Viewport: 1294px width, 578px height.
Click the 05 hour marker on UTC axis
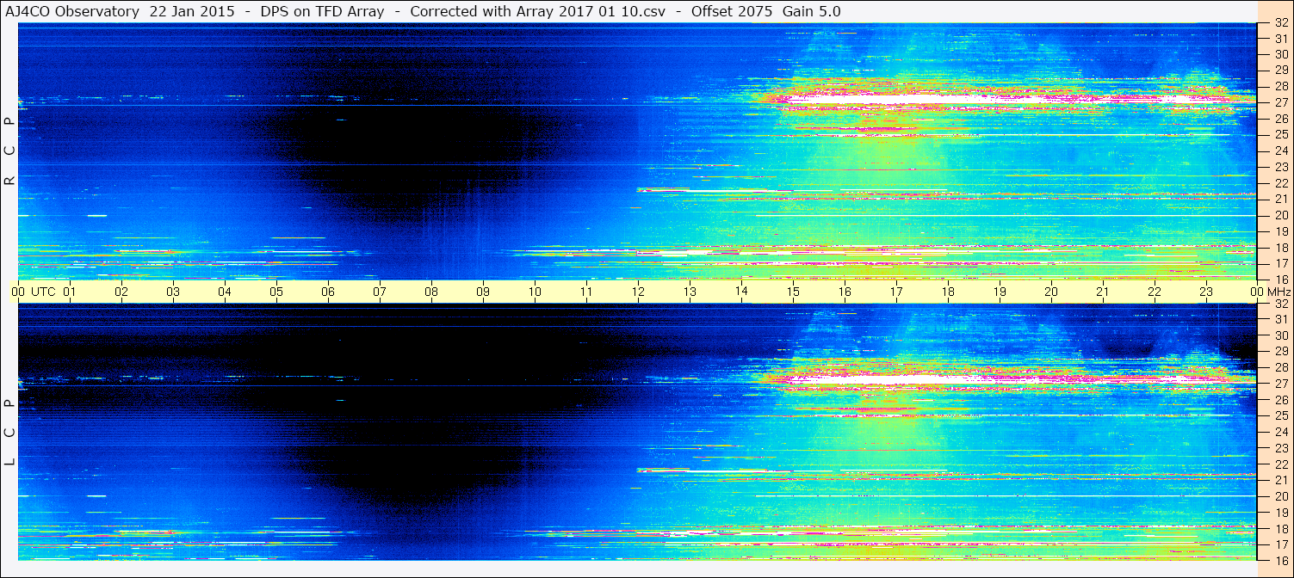click(276, 292)
